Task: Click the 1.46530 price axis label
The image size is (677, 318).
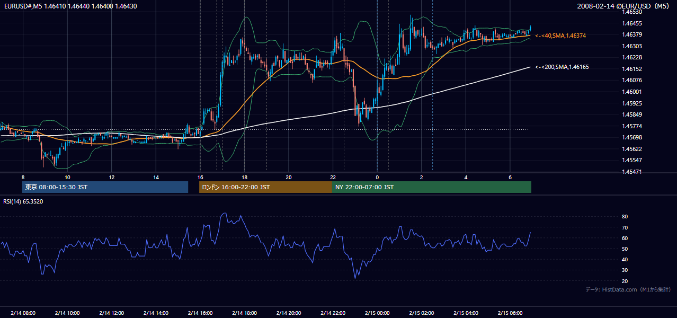Action: pos(631,12)
